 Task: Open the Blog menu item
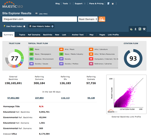[57, 4]
